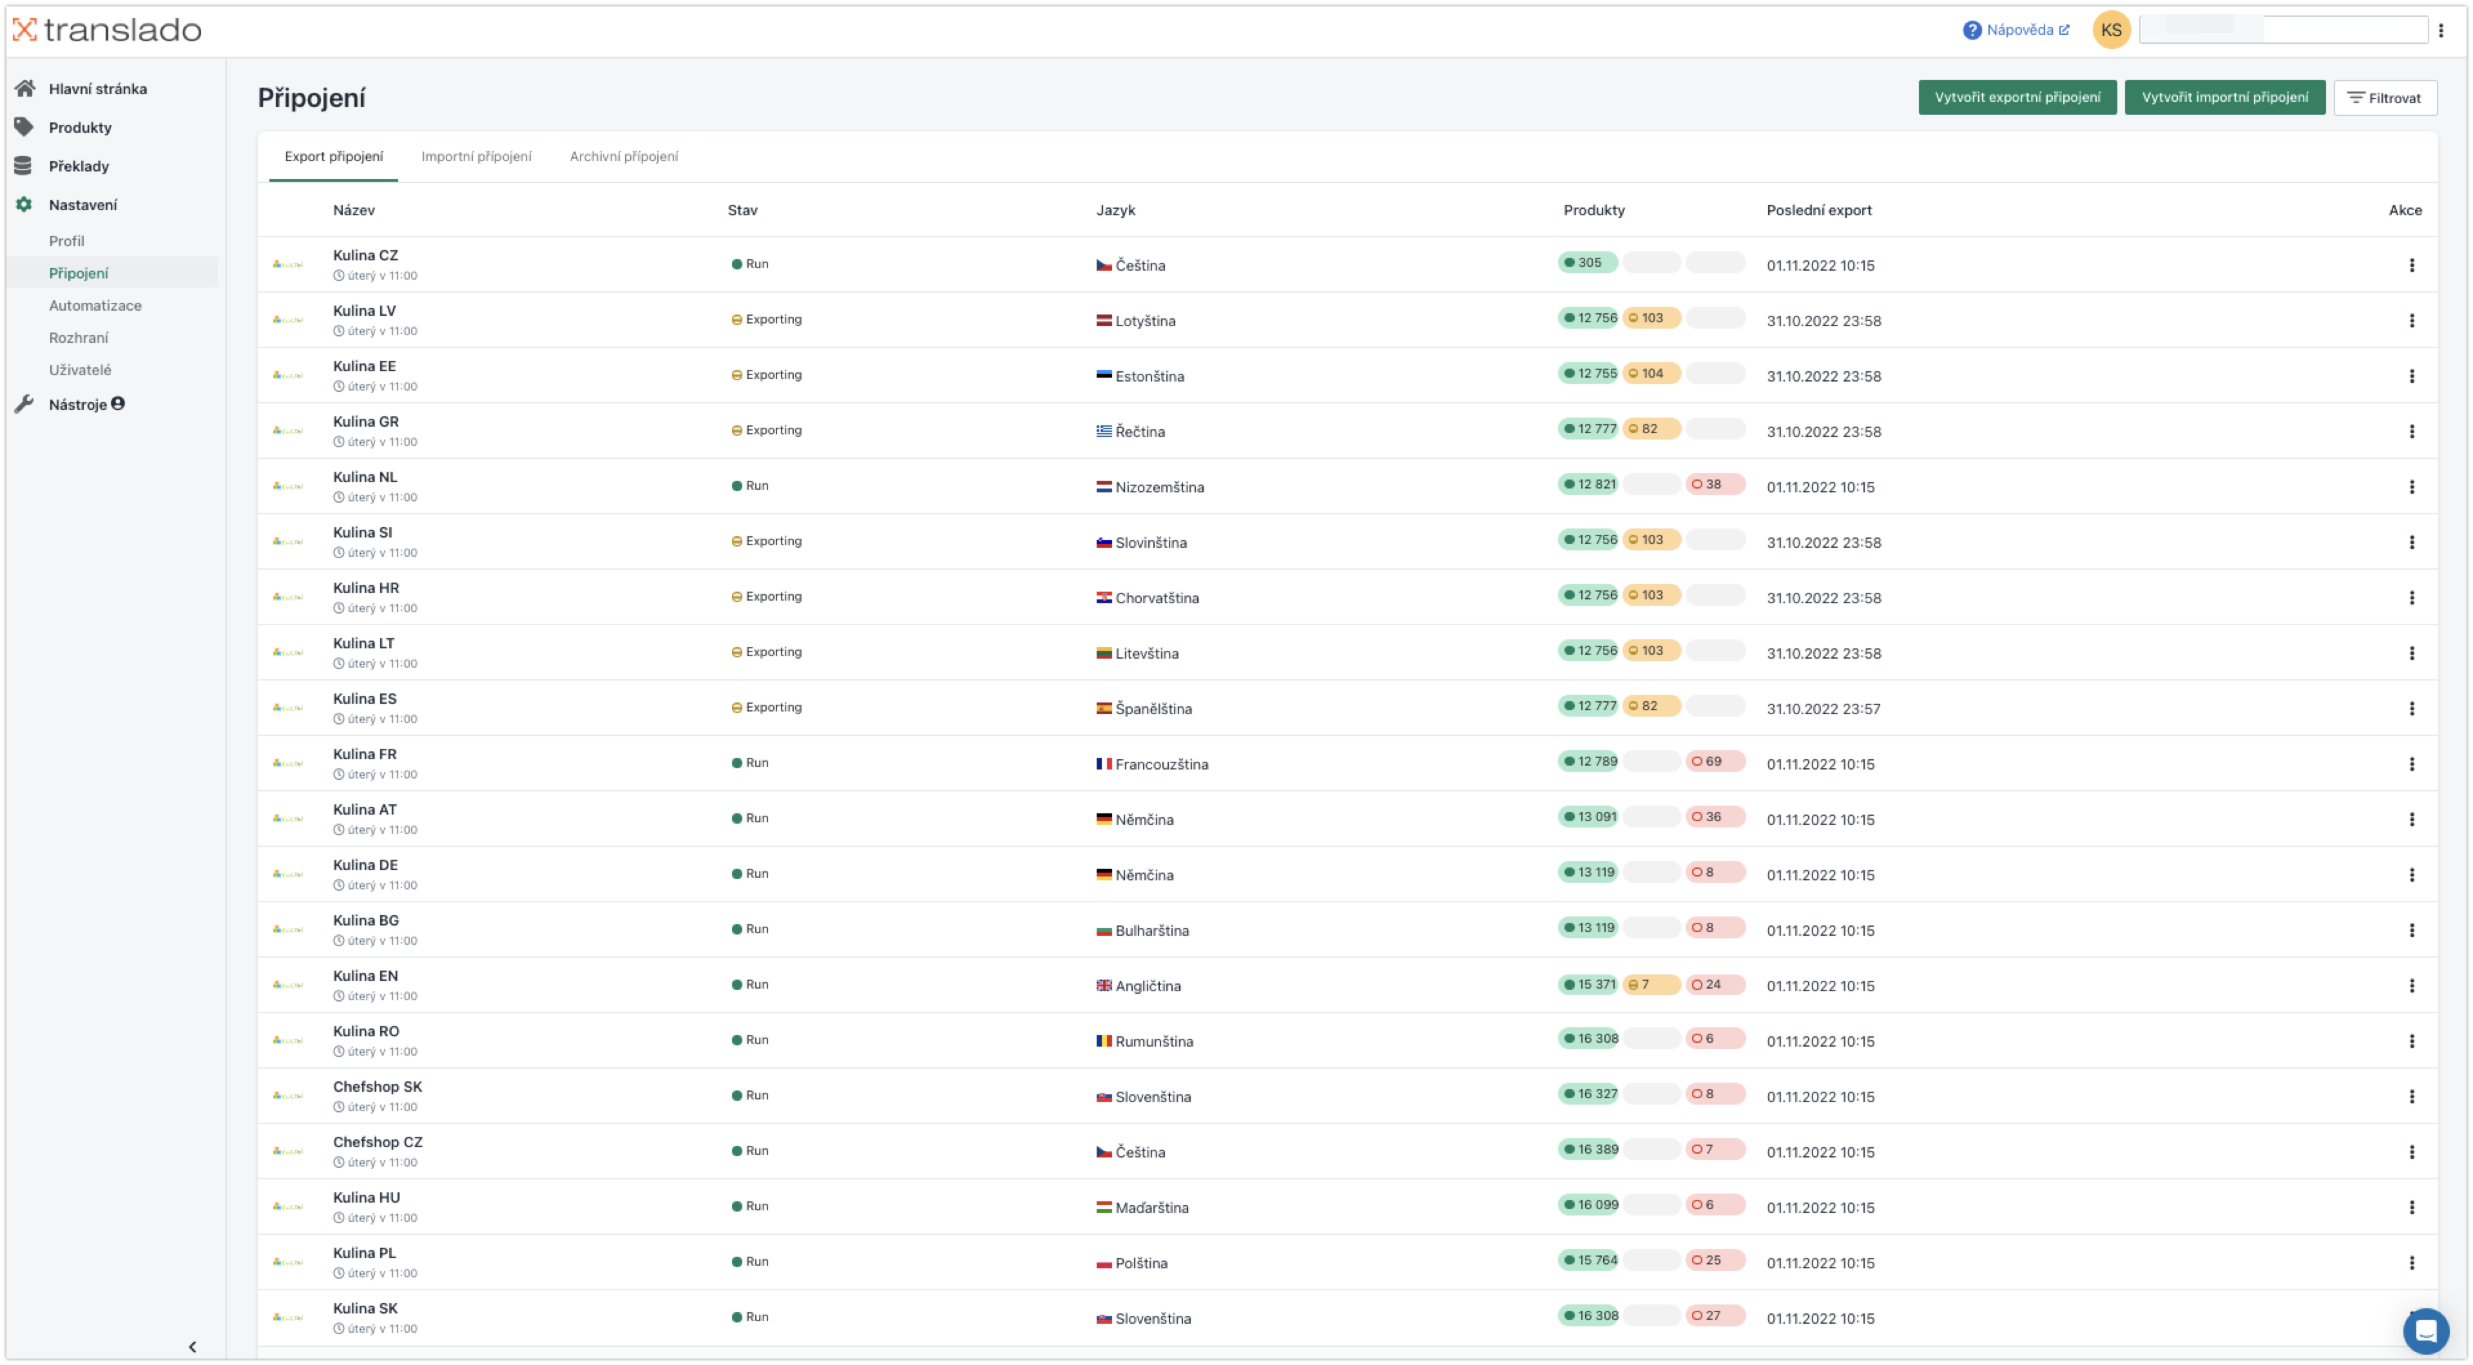Switch to the Archivní připojení tab
The width and height of the screenshot is (2473, 1365).
(x=623, y=157)
